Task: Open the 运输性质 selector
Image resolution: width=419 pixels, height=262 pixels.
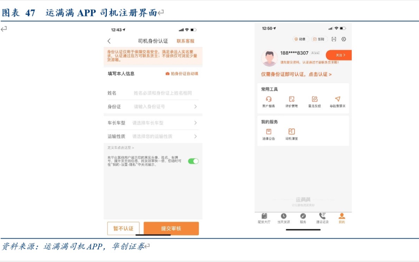Action: (x=153, y=137)
